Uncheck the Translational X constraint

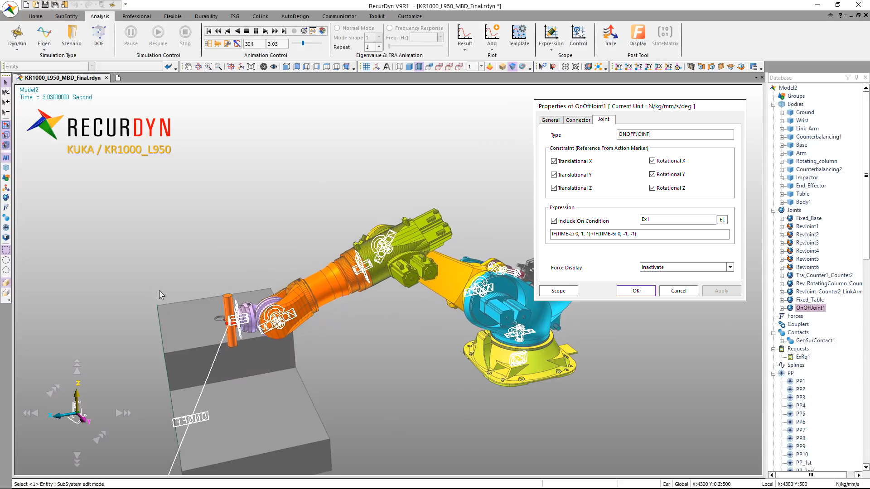click(x=554, y=161)
